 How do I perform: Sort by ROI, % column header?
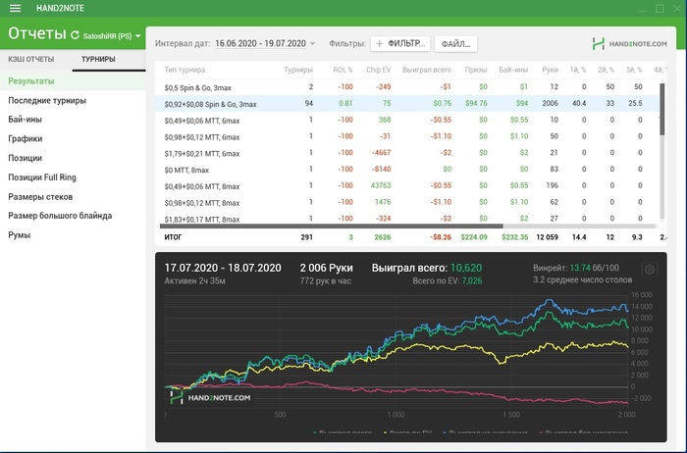click(x=343, y=70)
